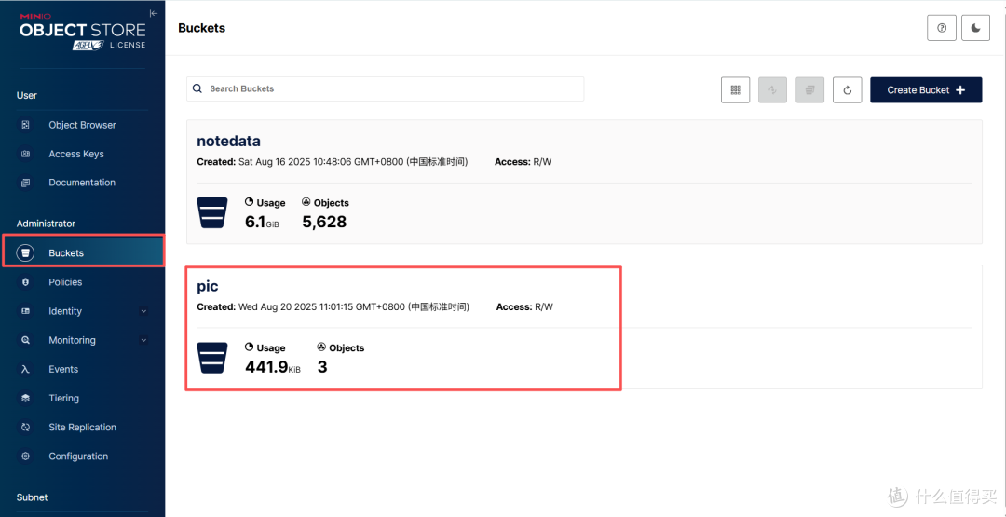Click notedata usage value 6.1 GiB
1006x517 pixels.
[263, 223]
